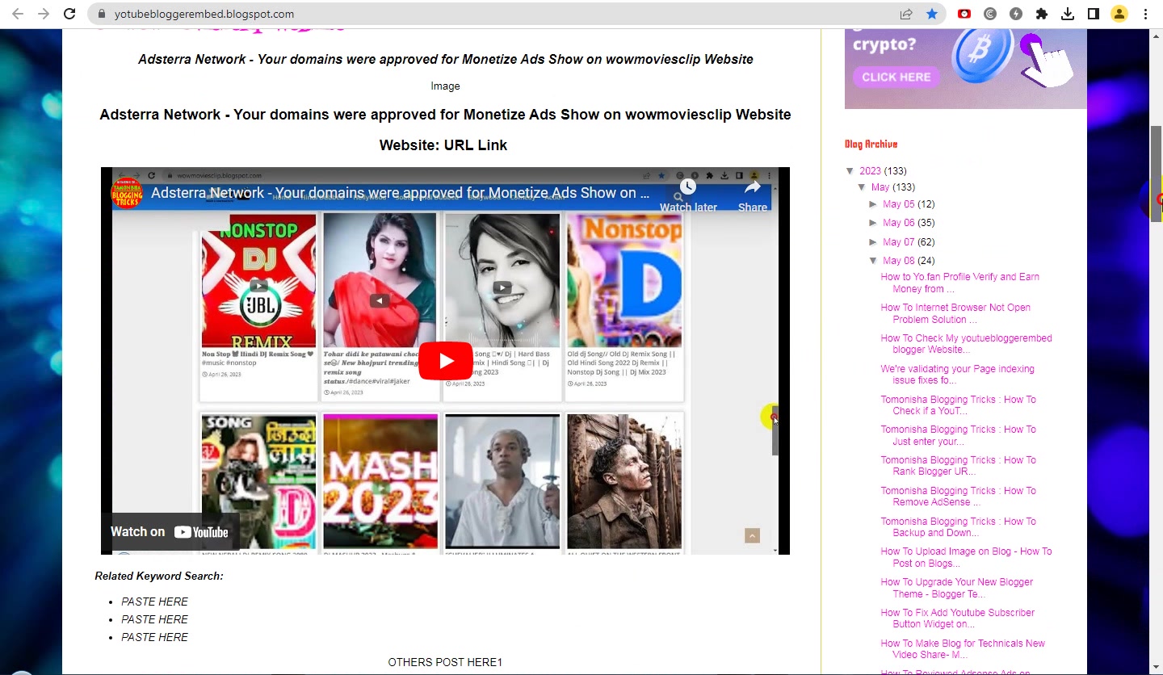This screenshot has height=675, width=1163.
Task: Toggle the browser side panel icon
Action: coord(1094,14)
